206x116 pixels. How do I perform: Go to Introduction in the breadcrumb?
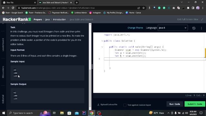point(59,19)
